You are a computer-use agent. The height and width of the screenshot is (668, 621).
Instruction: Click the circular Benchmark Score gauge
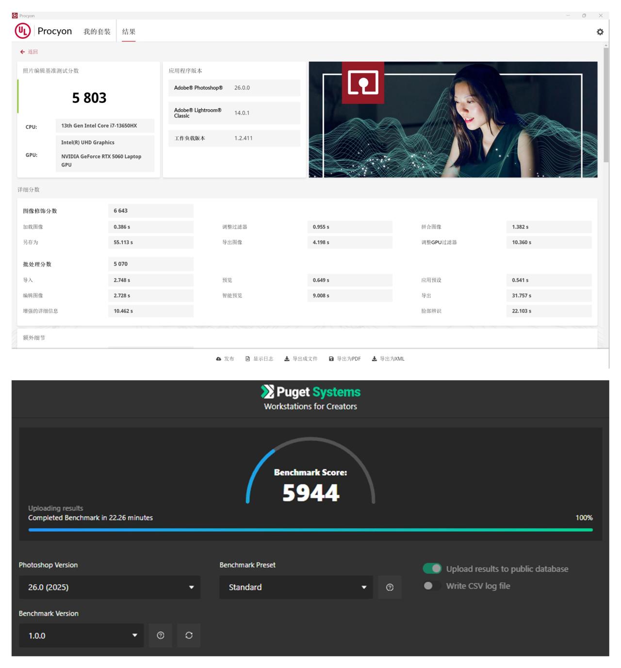310,470
